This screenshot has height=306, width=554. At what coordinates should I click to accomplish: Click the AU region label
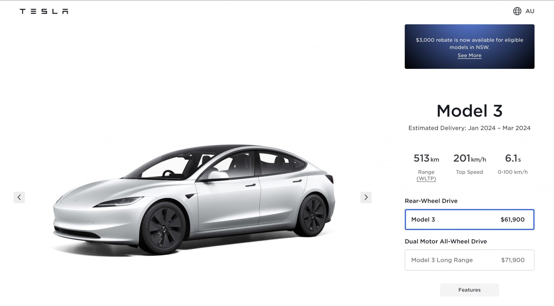tap(530, 11)
